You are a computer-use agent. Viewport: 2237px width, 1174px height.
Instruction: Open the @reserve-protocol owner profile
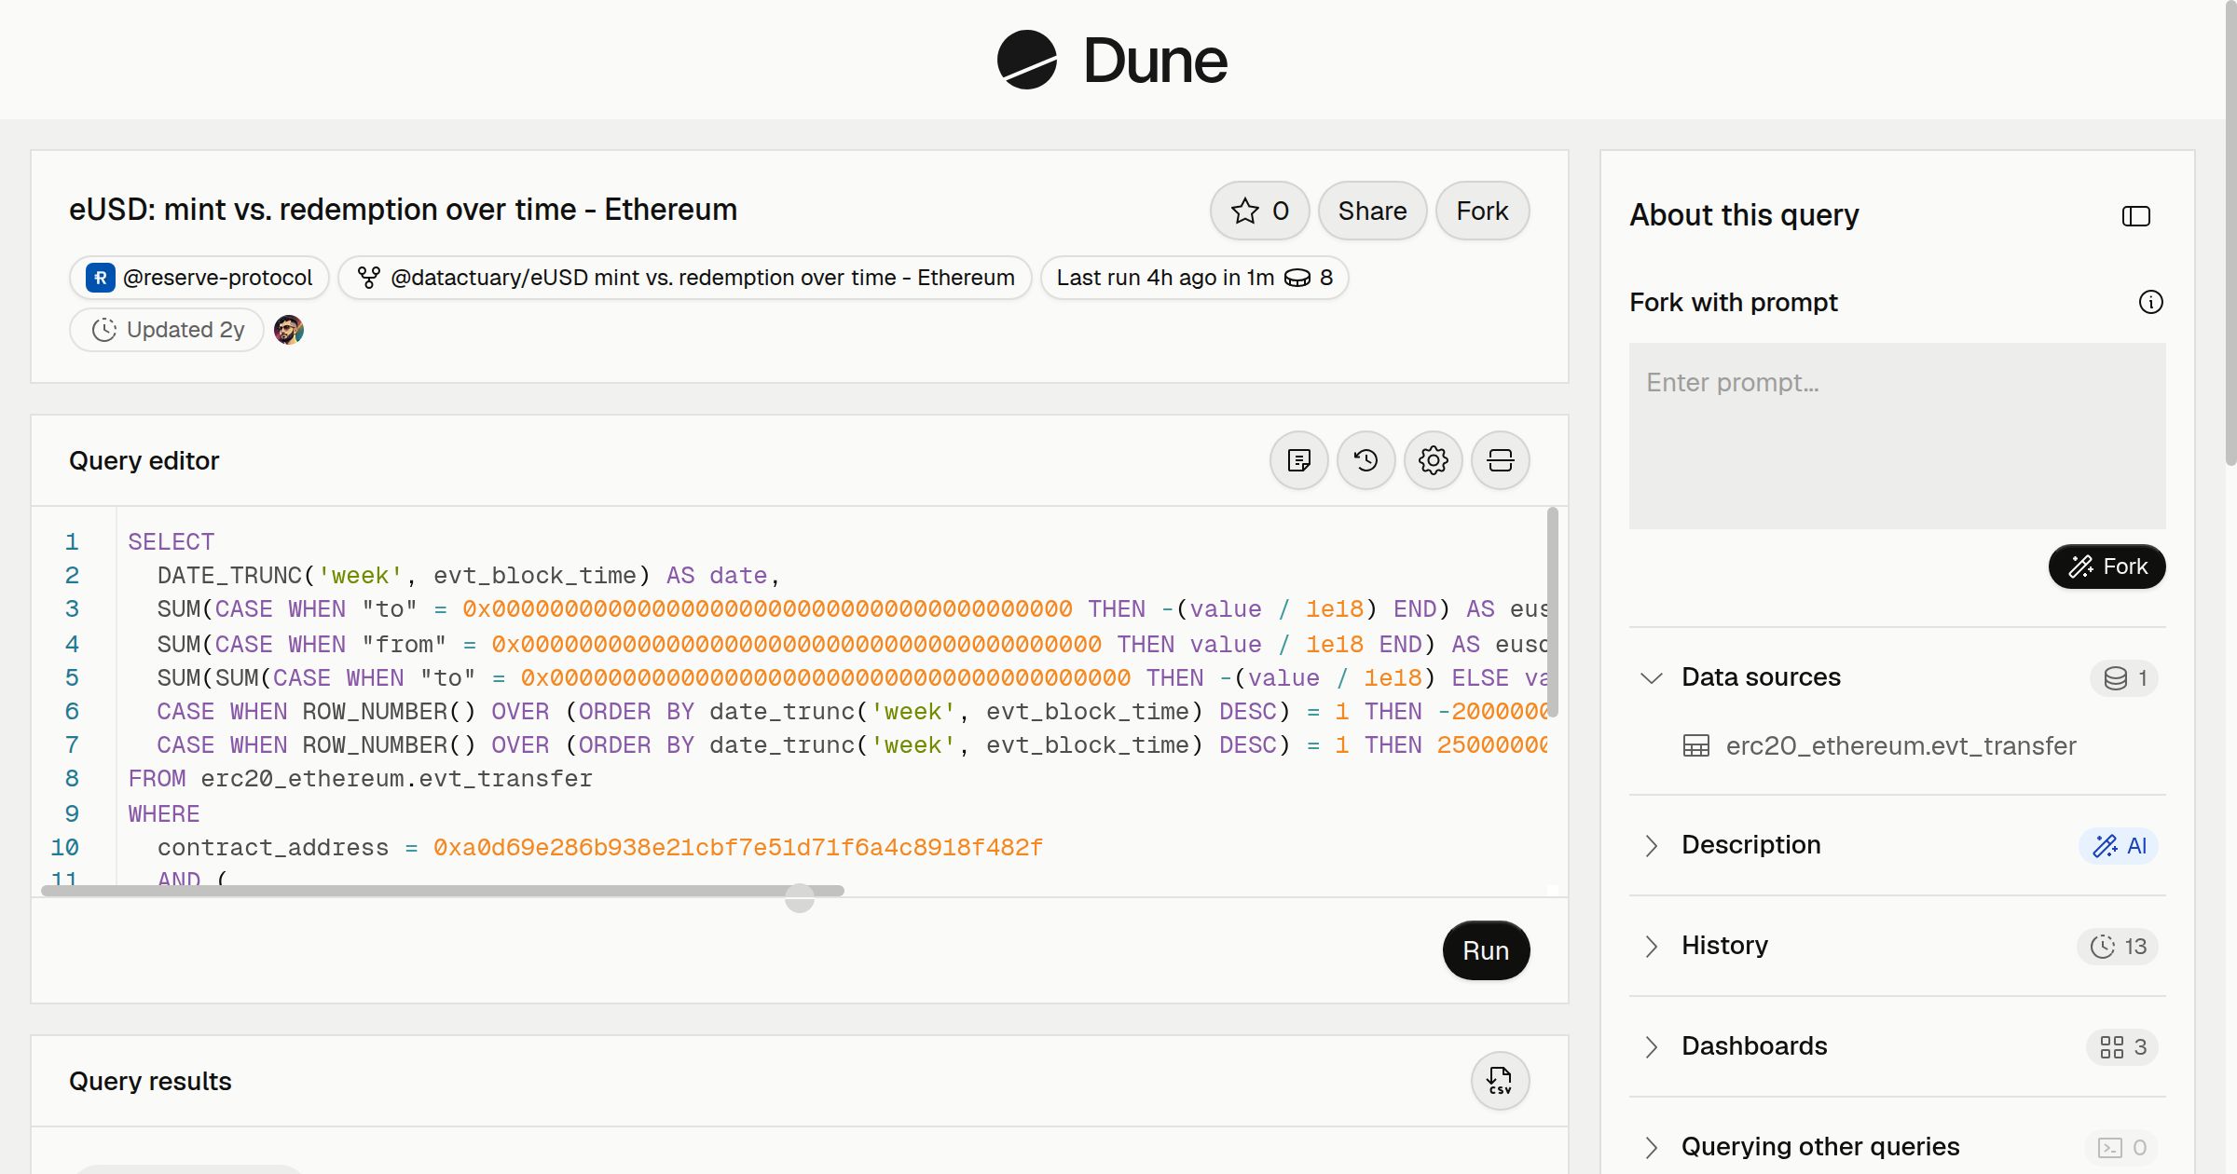tap(199, 278)
